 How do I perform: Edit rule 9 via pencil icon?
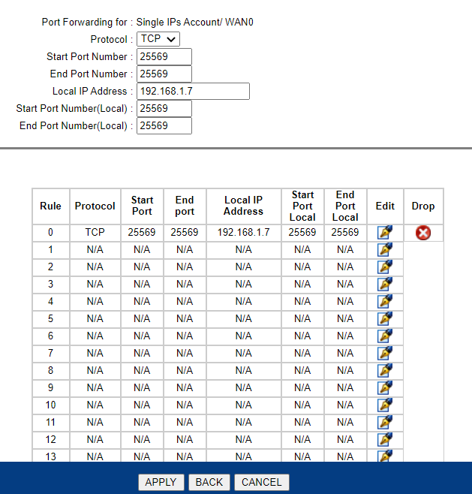pyautogui.click(x=385, y=388)
